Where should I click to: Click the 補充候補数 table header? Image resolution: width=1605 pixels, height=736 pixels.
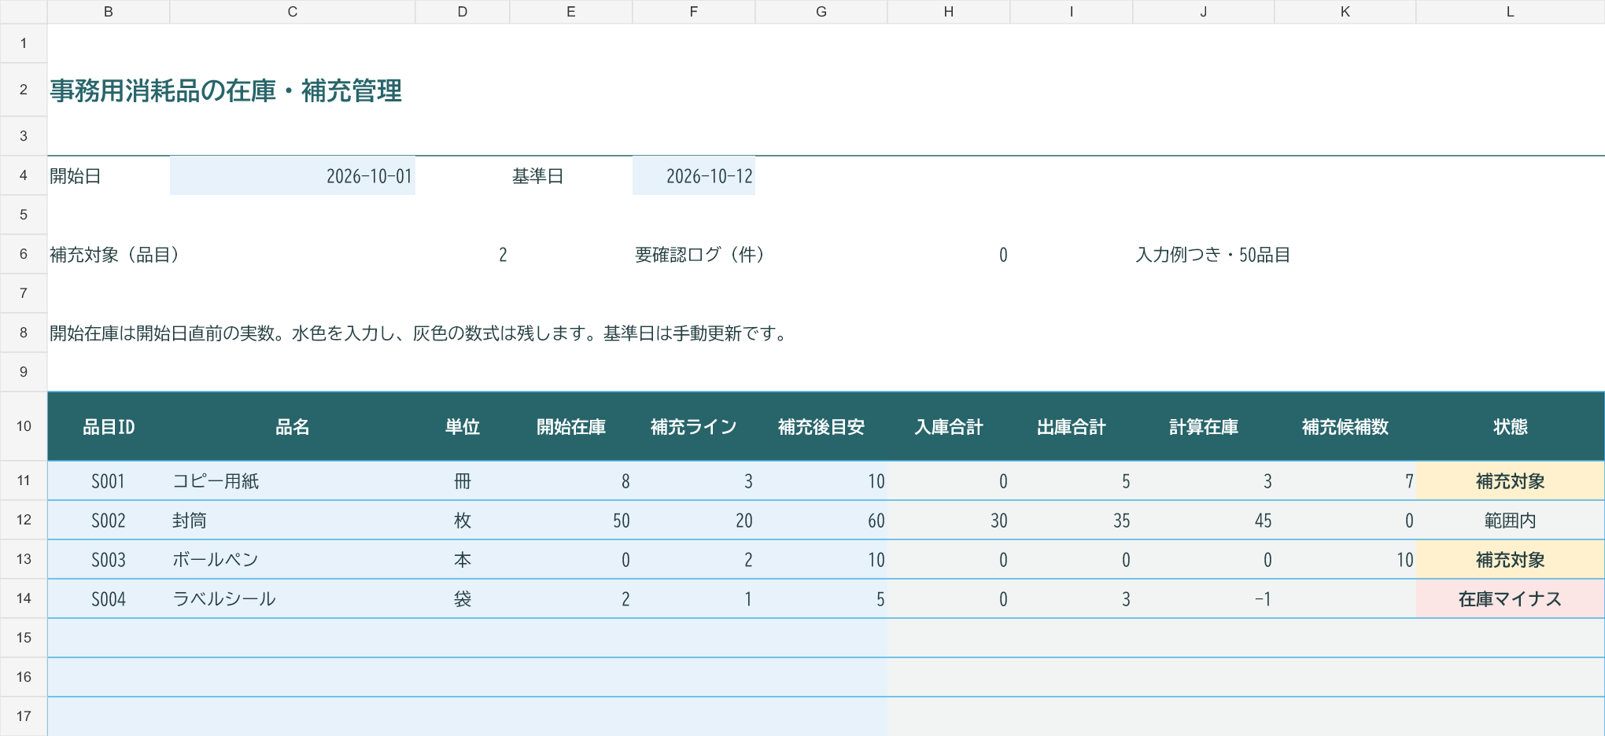coord(1345,426)
